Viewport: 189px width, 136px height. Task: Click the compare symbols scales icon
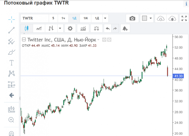pyautogui.click(x=96, y=28)
